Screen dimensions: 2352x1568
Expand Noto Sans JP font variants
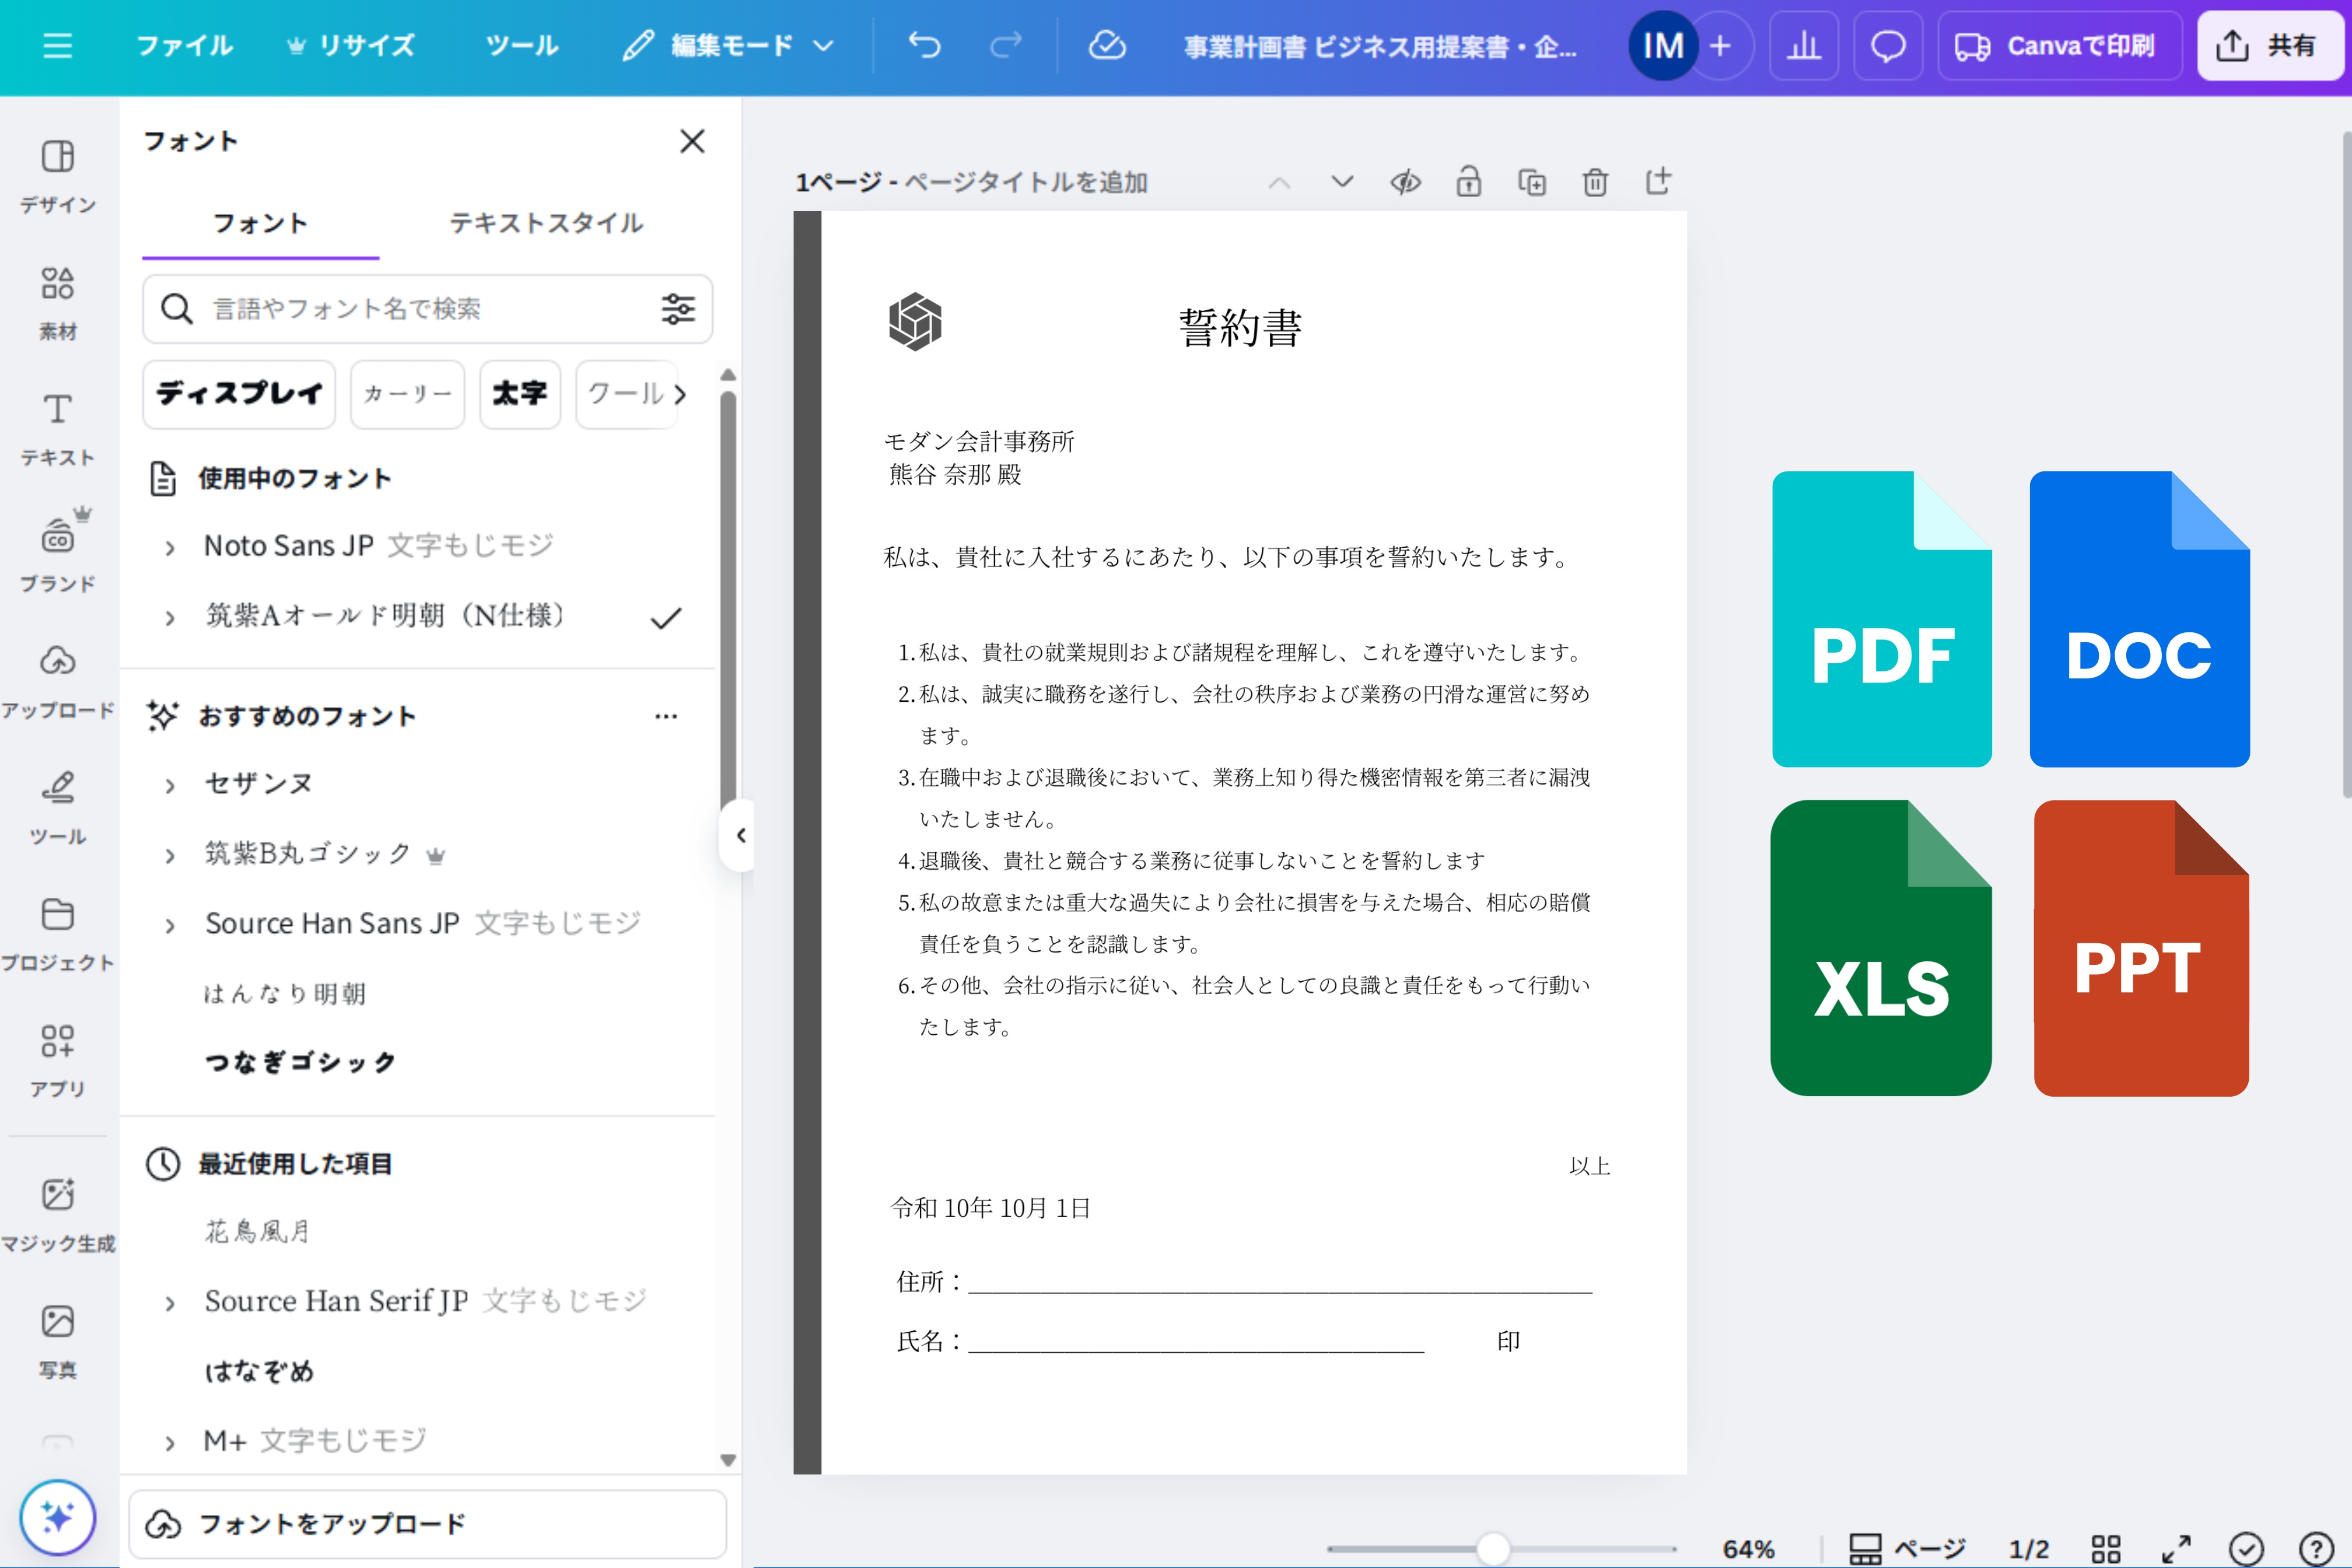pyautogui.click(x=170, y=547)
